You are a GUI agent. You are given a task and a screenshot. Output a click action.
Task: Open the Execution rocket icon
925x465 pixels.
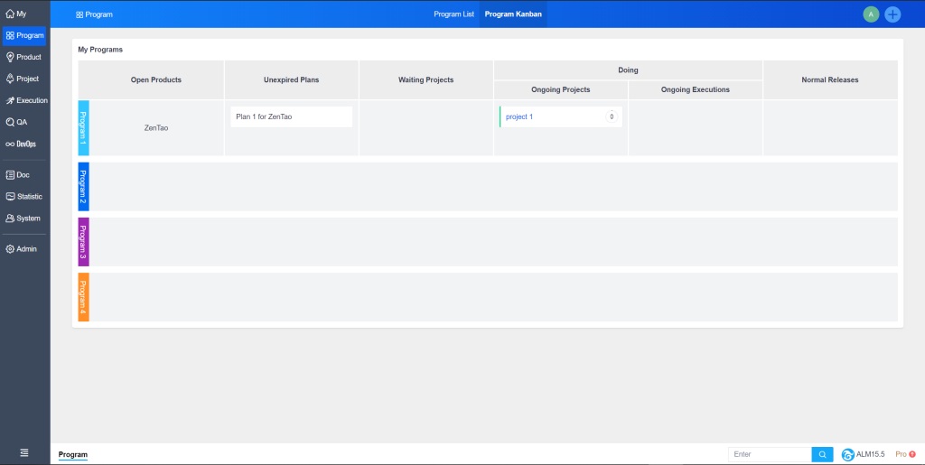coord(11,100)
